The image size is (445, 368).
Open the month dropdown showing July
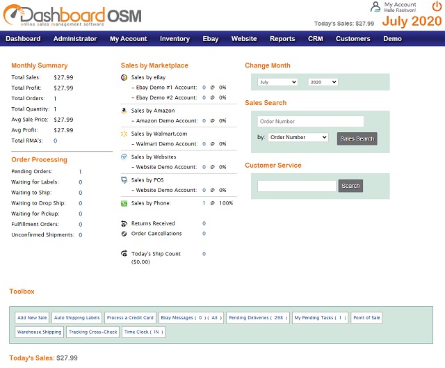coord(277,82)
